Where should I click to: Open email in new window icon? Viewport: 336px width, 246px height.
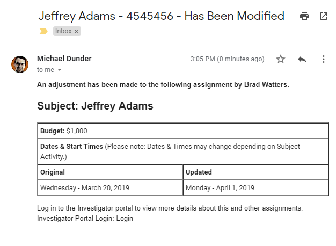click(324, 16)
